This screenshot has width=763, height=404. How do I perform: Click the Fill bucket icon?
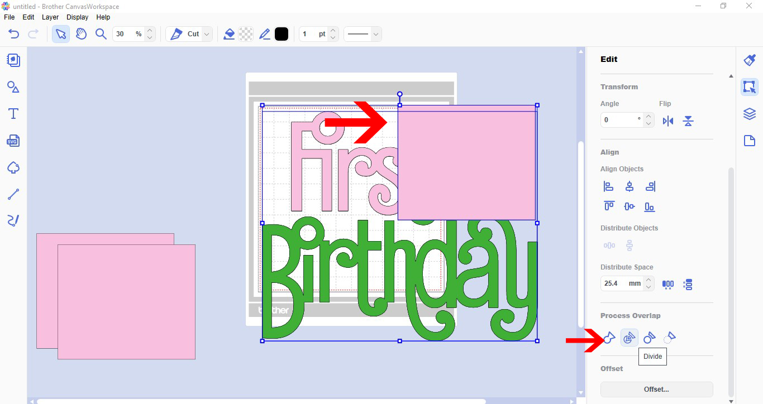(229, 34)
